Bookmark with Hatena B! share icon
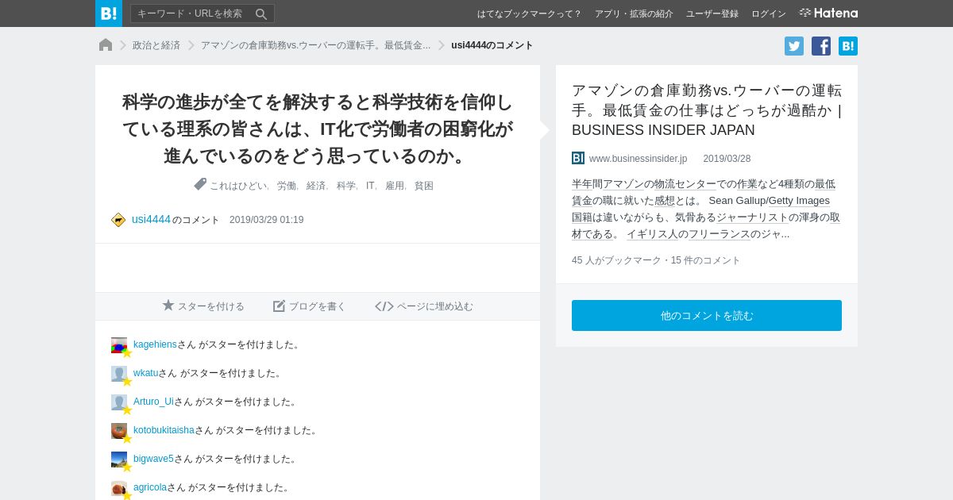The height and width of the screenshot is (500, 953). point(848,46)
